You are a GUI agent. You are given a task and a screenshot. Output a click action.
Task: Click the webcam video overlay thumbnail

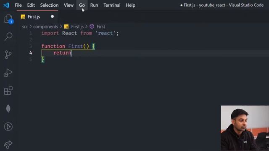[245, 128]
